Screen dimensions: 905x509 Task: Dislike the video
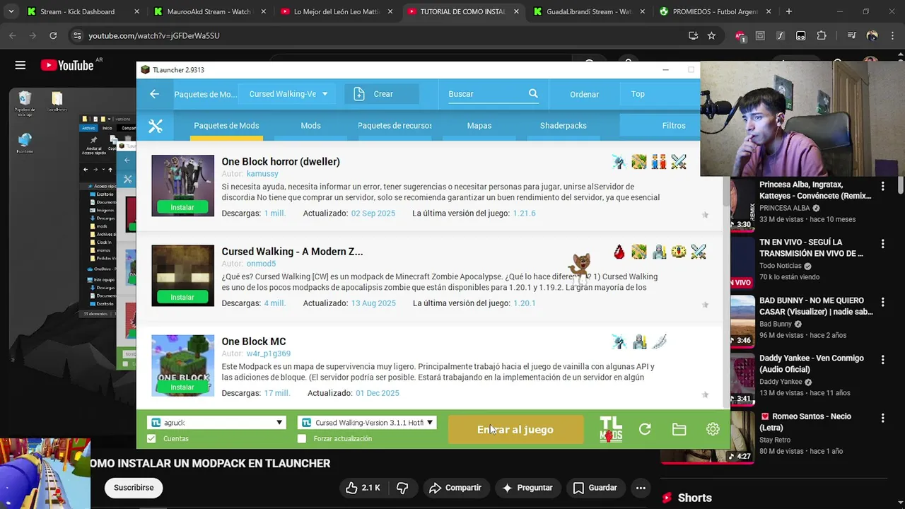click(402, 488)
